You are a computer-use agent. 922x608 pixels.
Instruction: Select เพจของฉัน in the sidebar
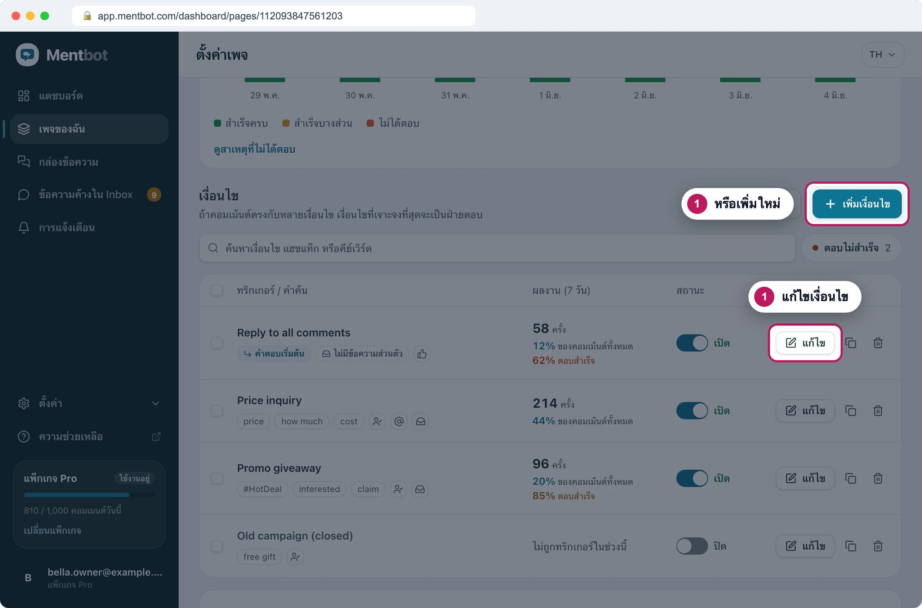point(89,129)
